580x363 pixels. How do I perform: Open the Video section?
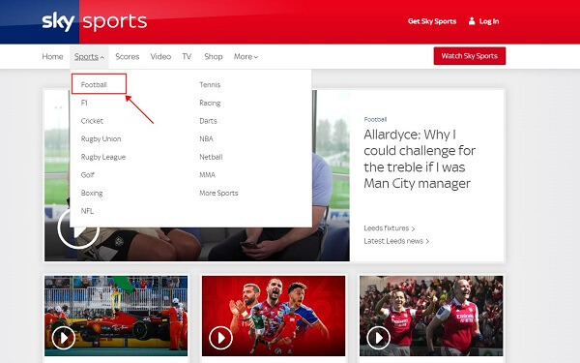[x=160, y=57]
